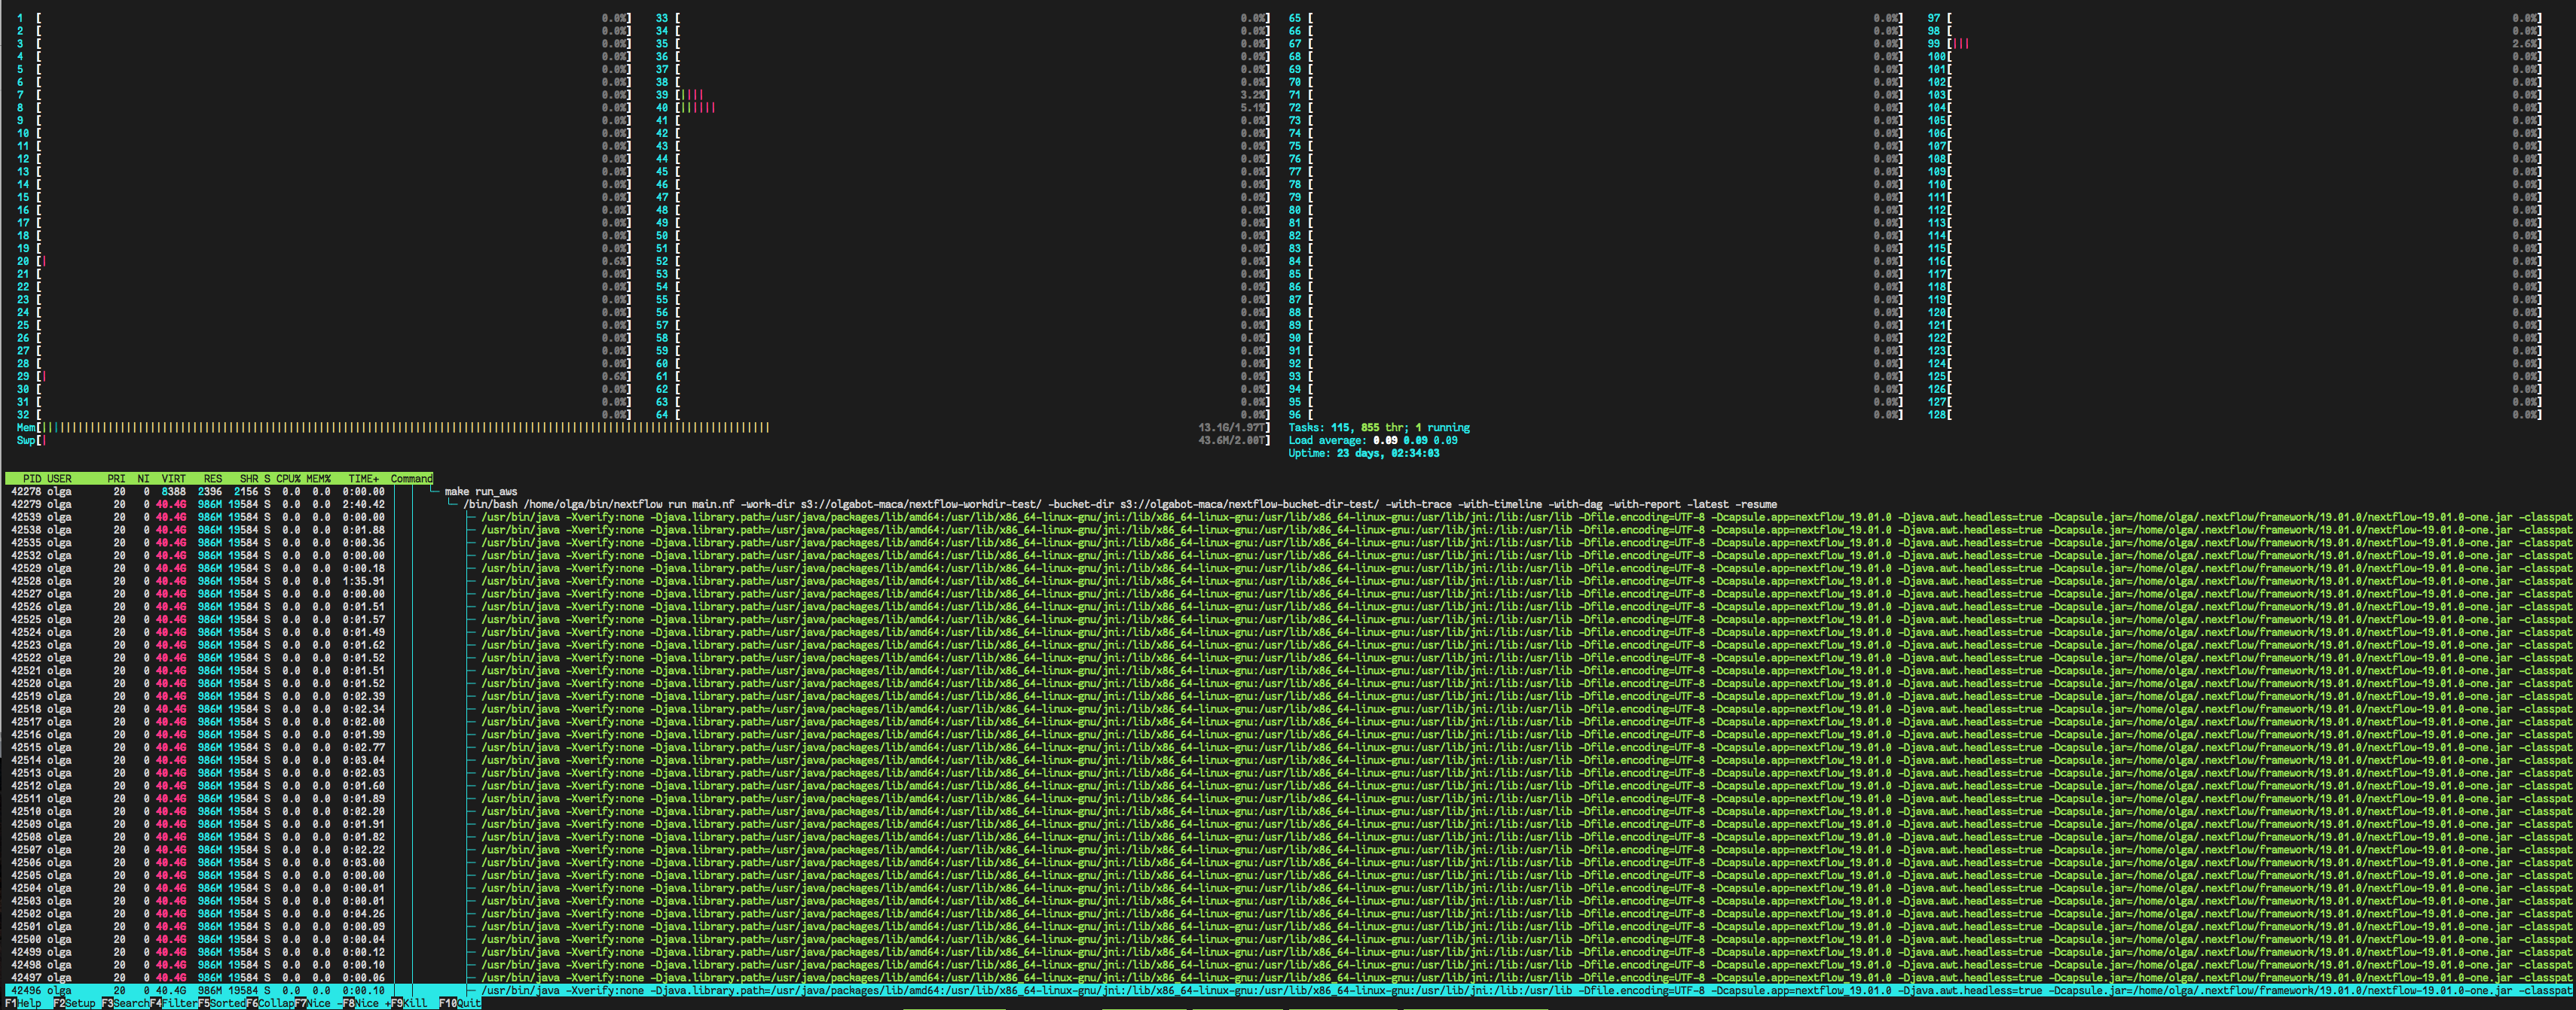
Task: Click CPU 20 usage bar
Action: (x=324, y=260)
